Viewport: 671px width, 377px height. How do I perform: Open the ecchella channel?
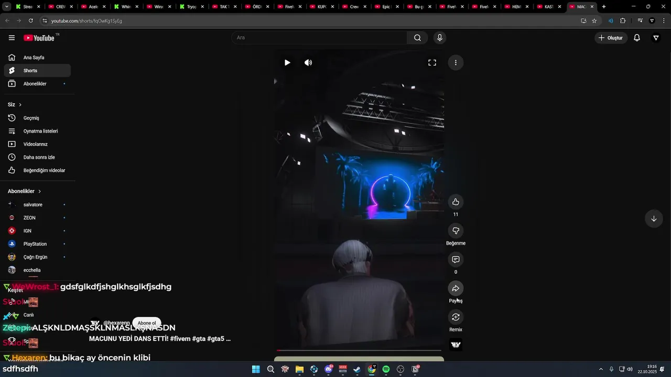click(37, 270)
